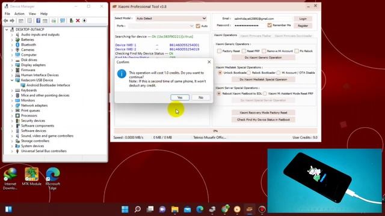Click the Register button
The image size is (385, 216).
tap(303, 26)
